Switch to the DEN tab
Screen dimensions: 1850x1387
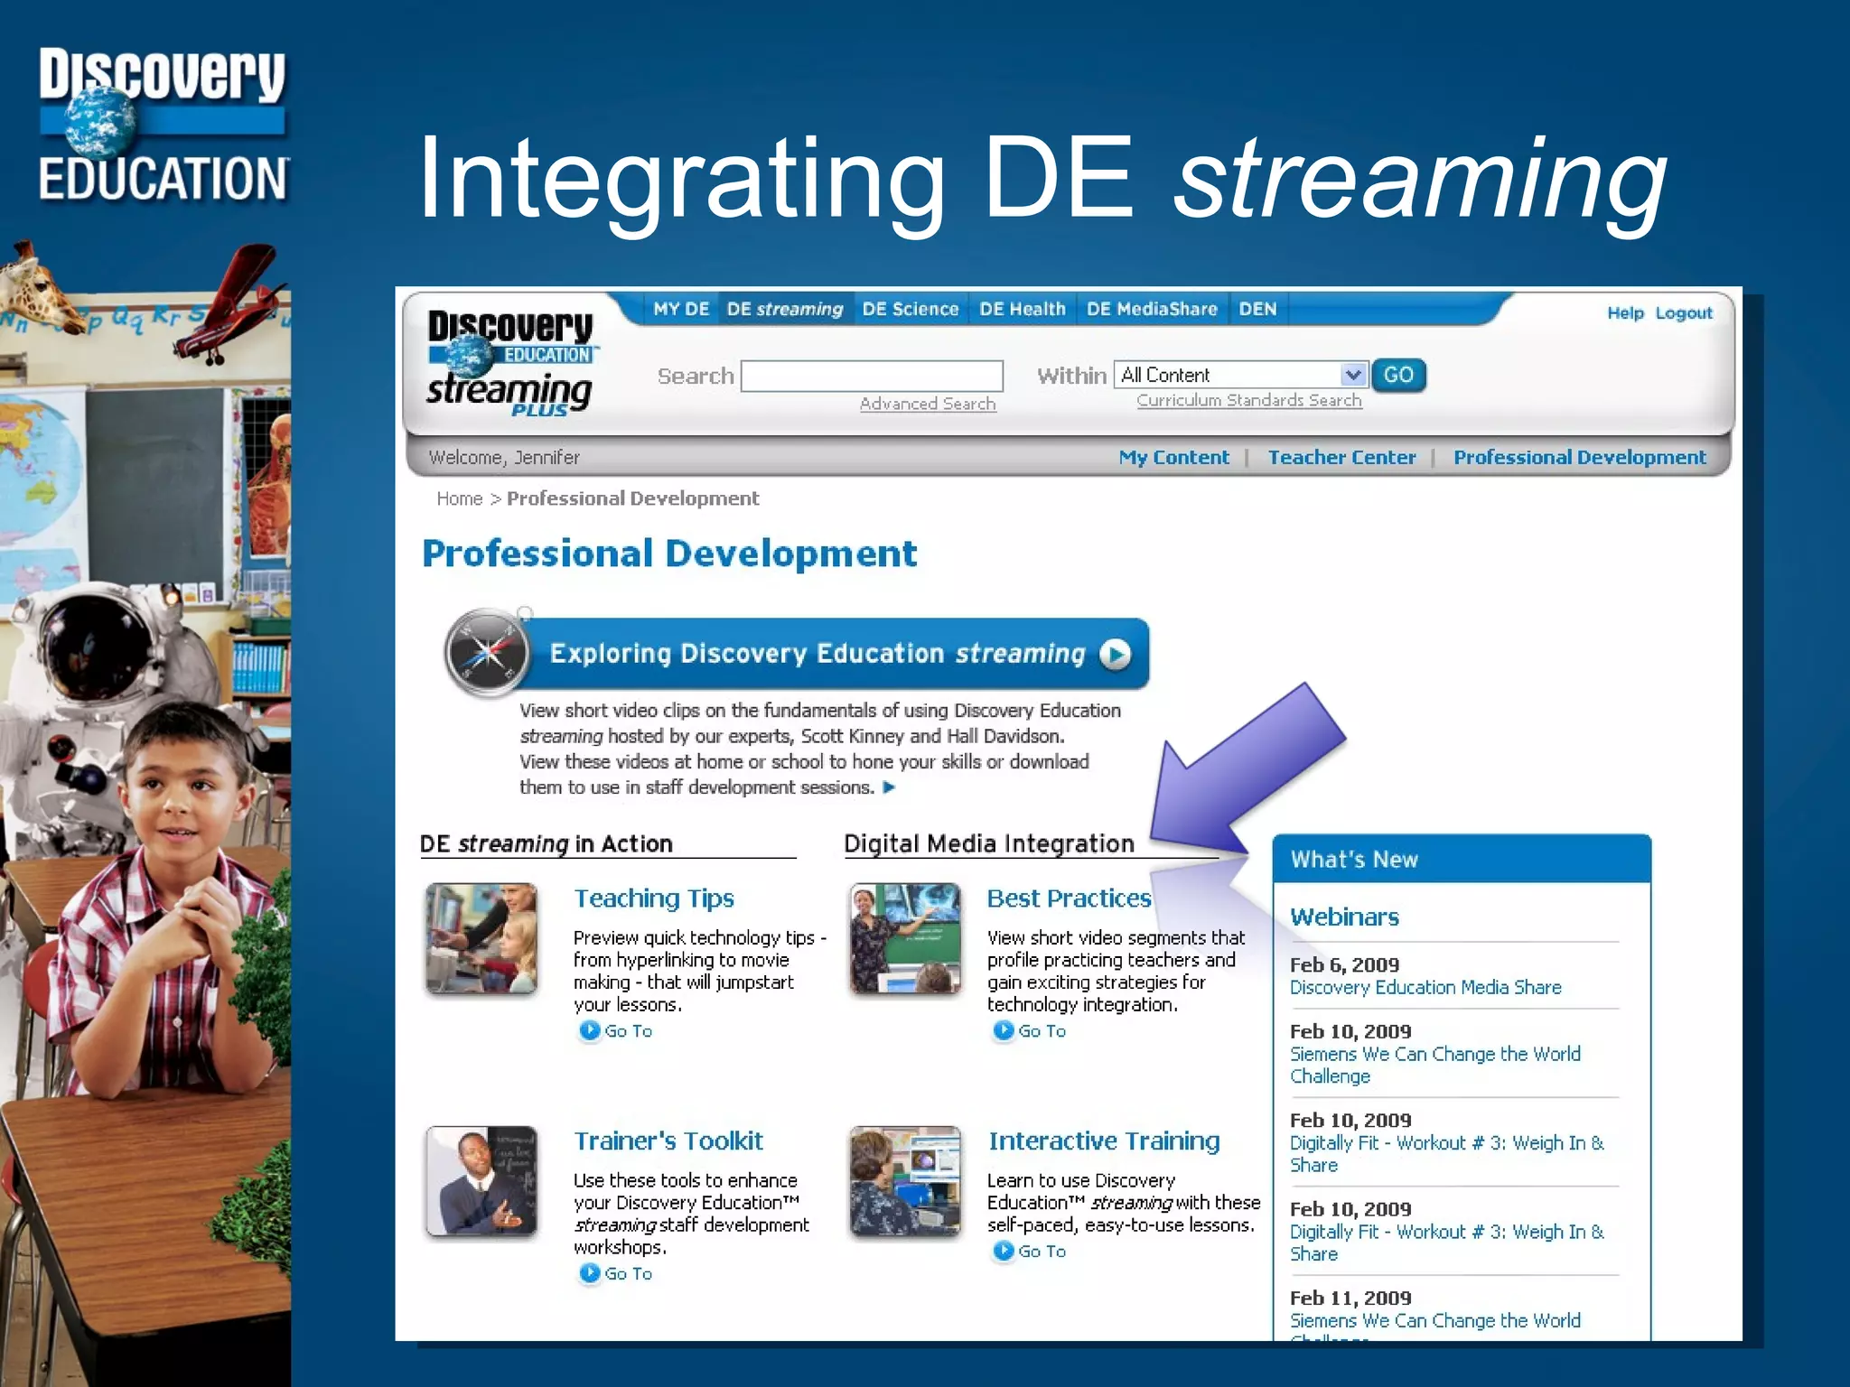[x=1257, y=309]
